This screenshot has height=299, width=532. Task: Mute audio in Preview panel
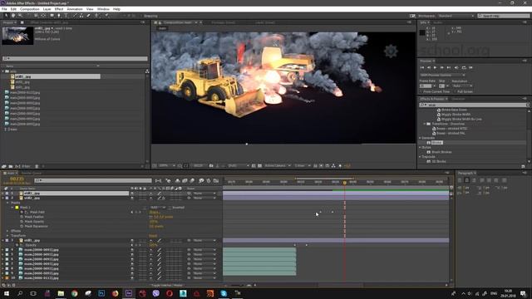pyautogui.click(x=456, y=68)
